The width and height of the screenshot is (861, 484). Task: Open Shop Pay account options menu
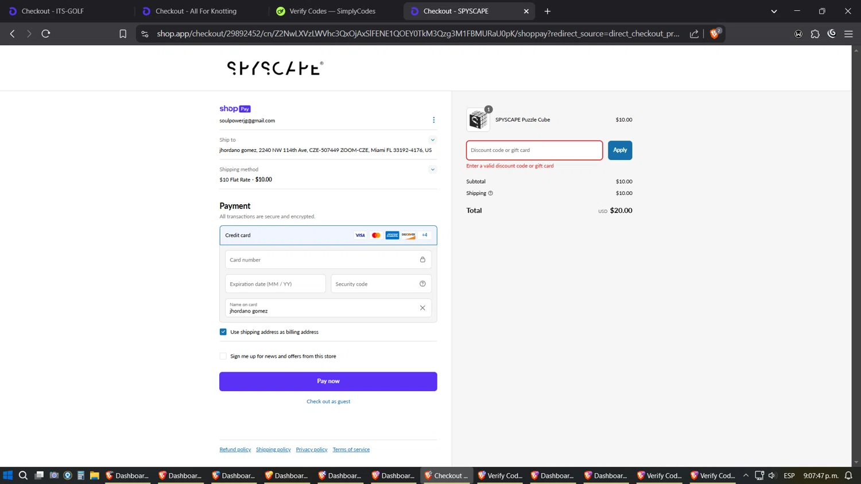click(433, 120)
